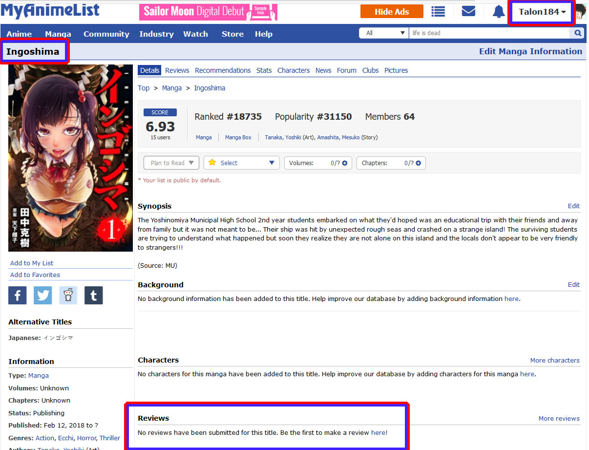Expand the Select score dropdown
Image resolution: width=589 pixels, height=450 pixels.
[x=242, y=163]
